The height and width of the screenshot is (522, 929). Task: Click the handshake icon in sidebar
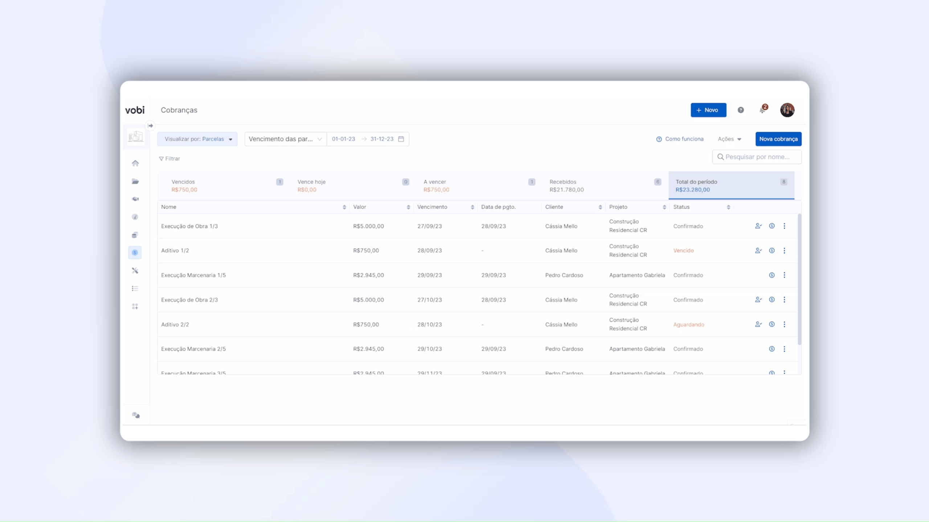tap(135, 199)
